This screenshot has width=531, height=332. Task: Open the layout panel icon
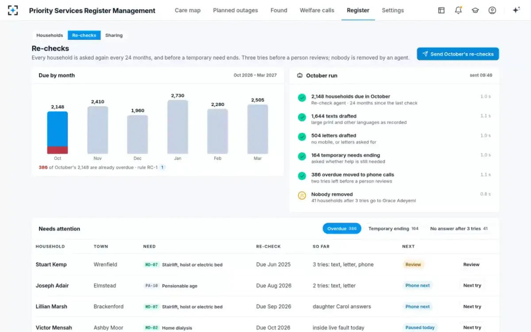click(441, 10)
